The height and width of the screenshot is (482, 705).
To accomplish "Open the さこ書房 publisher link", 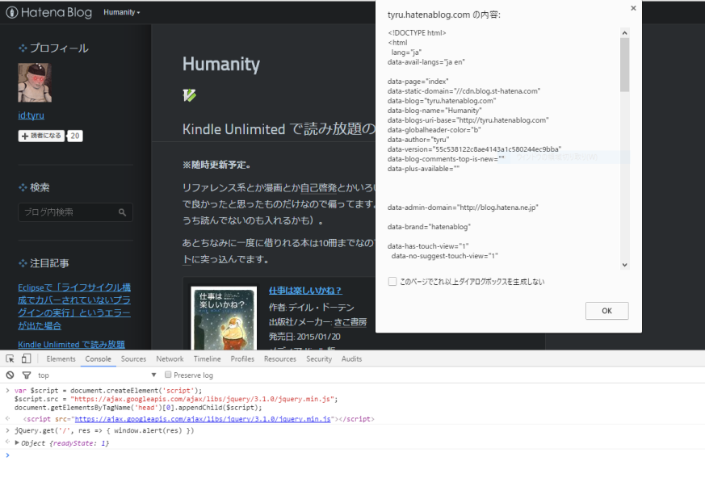I will pyautogui.click(x=350, y=322).
